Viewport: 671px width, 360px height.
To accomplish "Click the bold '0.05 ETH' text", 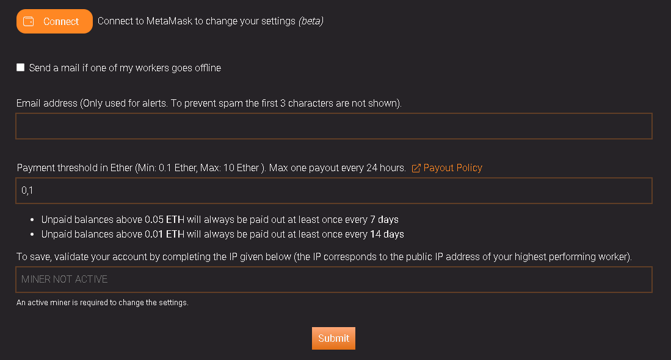I will (164, 219).
